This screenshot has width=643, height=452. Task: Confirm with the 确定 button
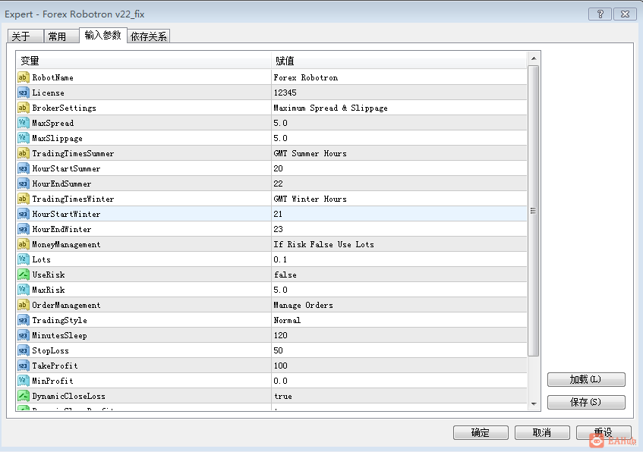click(x=481, y=432)
